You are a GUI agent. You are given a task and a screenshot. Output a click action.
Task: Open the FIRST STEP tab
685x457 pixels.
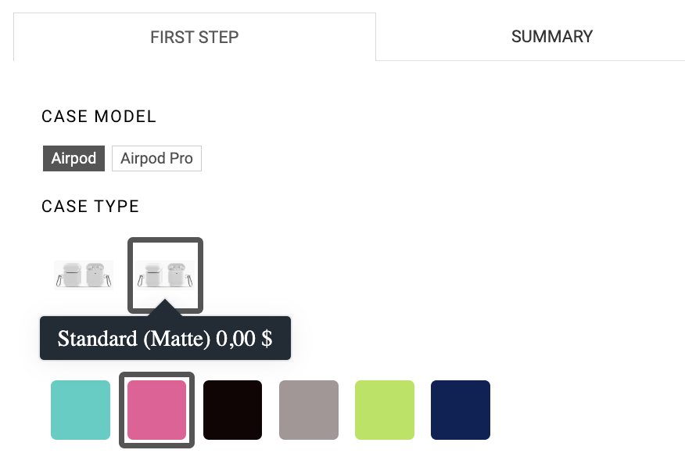tap(195, 38)
